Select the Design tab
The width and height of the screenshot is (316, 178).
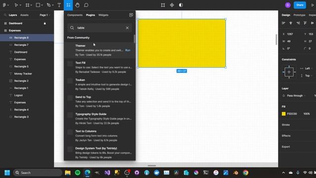tap(286, 15)
